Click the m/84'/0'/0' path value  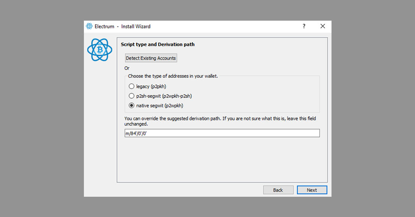pyautogui.click(x=136, y=133)
